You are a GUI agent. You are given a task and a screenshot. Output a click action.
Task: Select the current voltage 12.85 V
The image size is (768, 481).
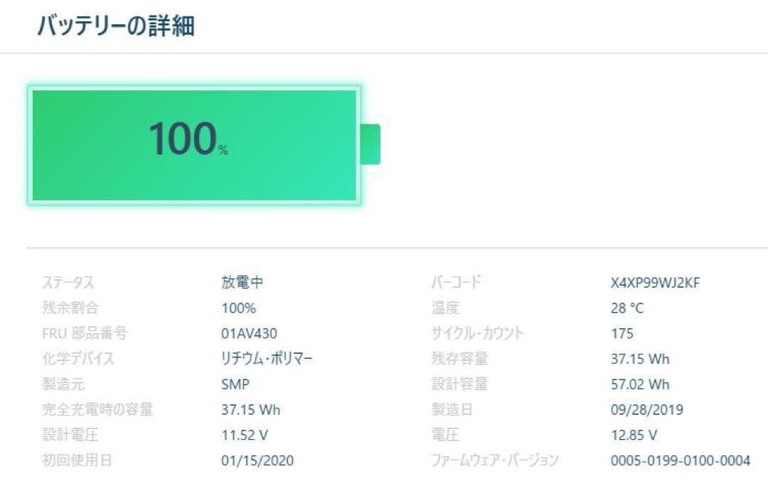click(x=634, y=435)
